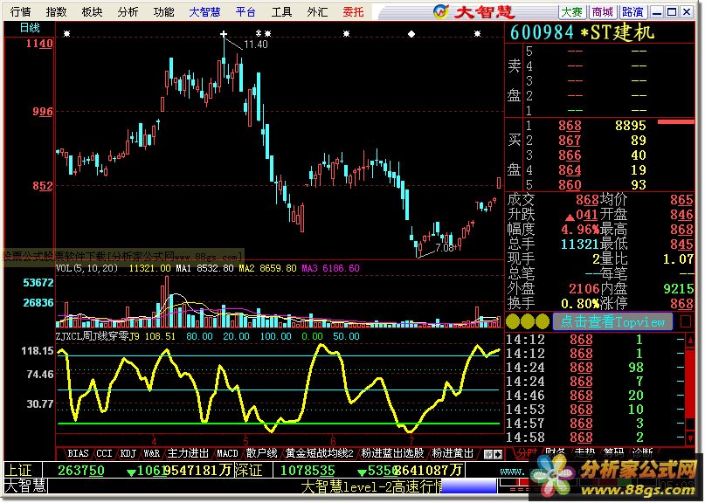The height and width of the screenshot is (503, 705).
Task: Click the 7.08 low price label on chart
Action: (445, 248)
